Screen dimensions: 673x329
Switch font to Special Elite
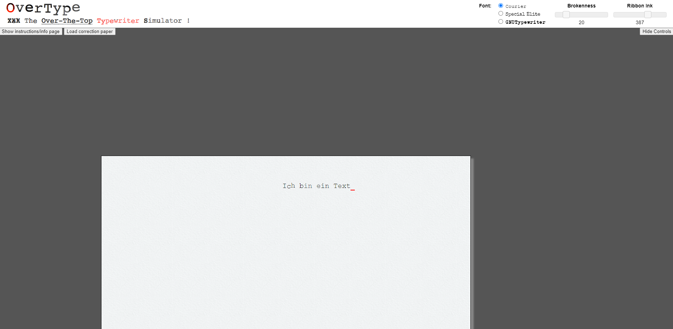[x=501, y=13]
